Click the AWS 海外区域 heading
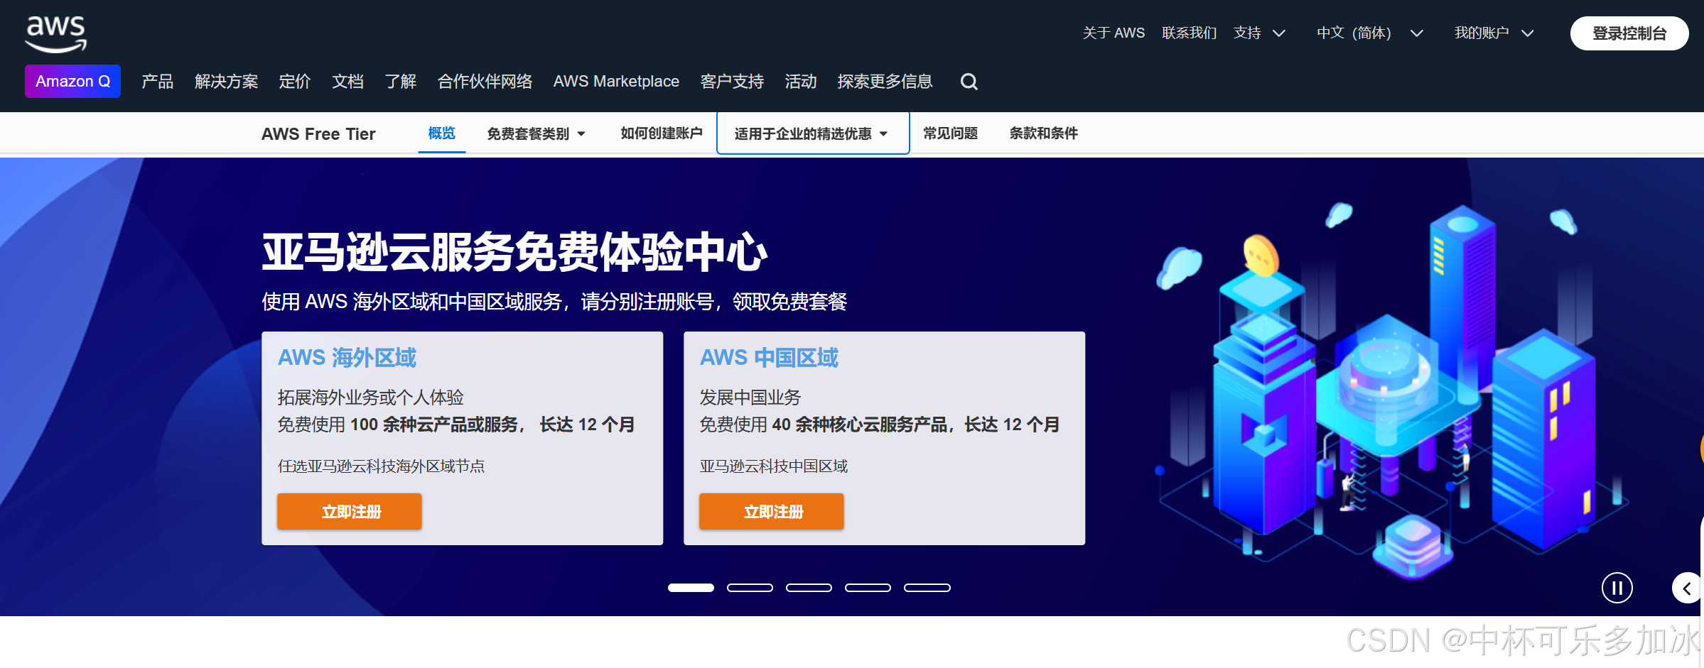 pos(347,358)
